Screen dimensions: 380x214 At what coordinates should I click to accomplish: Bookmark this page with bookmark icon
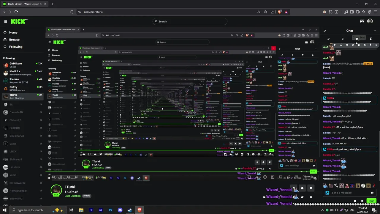pos(72,12)
